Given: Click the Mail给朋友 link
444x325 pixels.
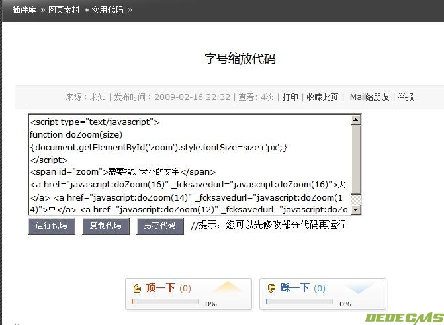Looking at the screenshot, I should pos(369,97).
